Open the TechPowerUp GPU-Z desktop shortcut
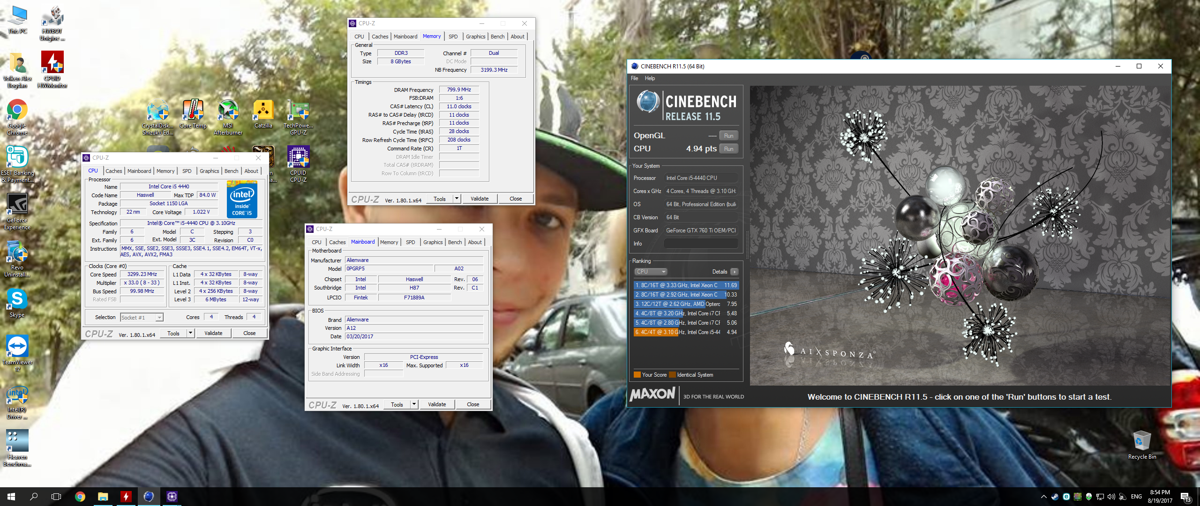Image resolution: width=1200 pixels, height=506 pixels. click(x=299, y=118)
